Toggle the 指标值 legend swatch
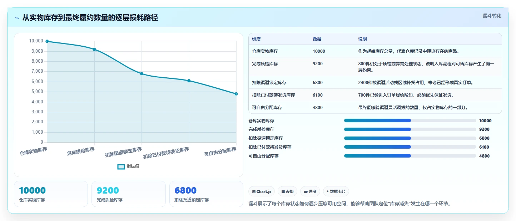The image size is (516, 221). [121, 166]
